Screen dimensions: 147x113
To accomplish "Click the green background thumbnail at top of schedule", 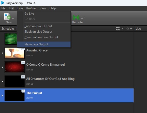I will click(x=11, y=39).
